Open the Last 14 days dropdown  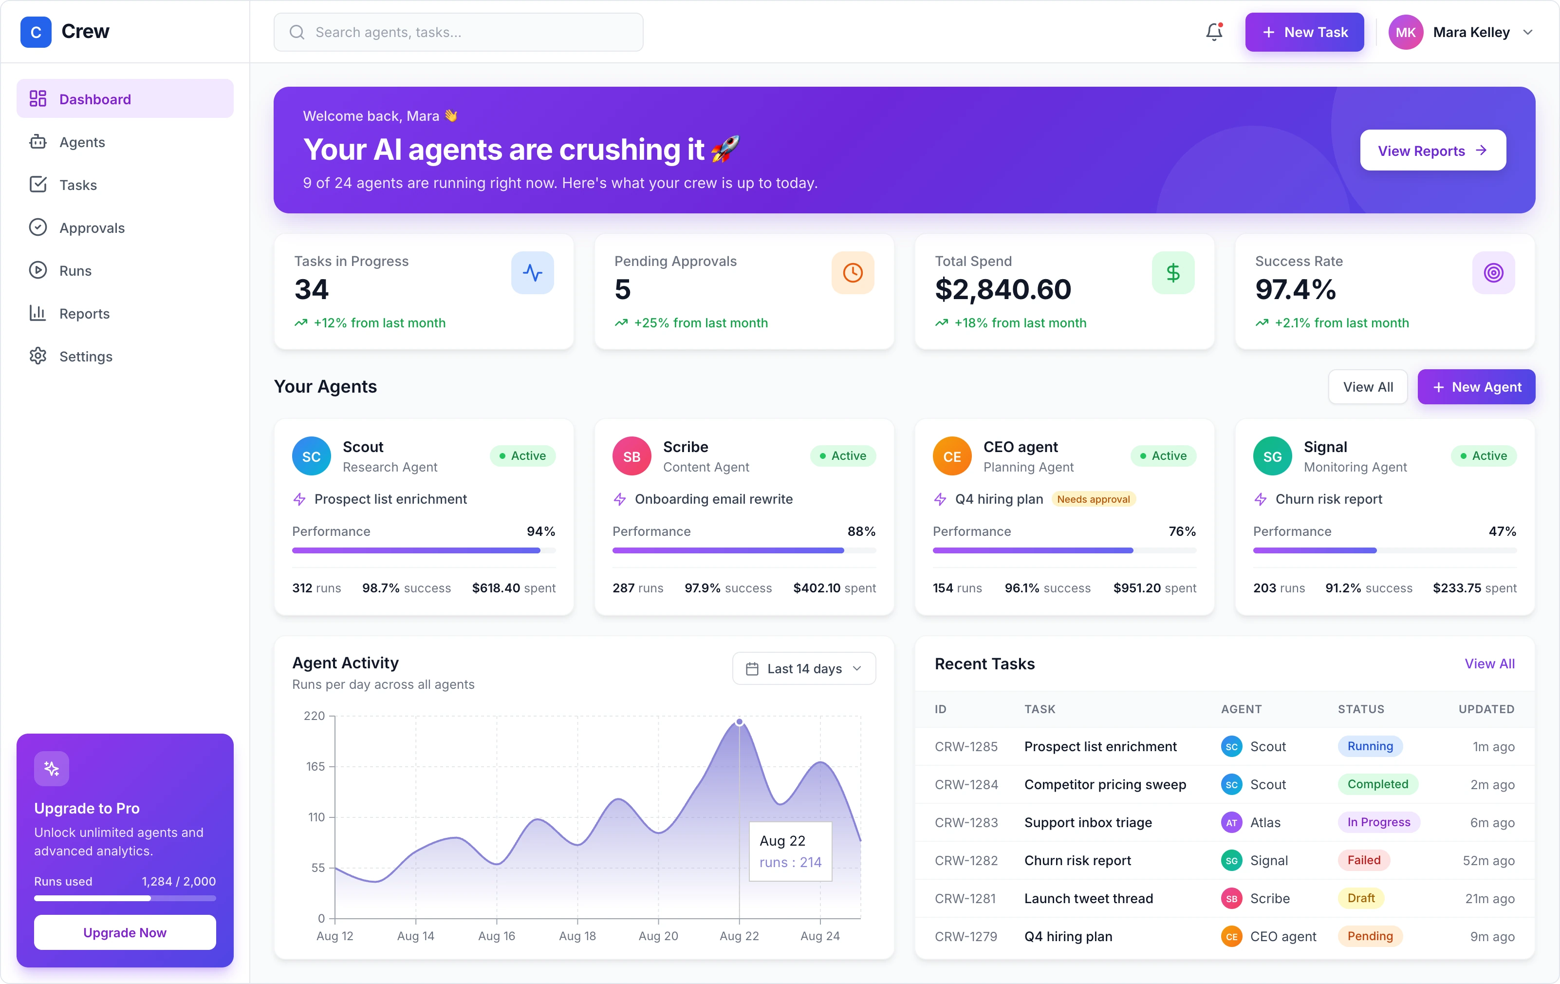pos(804,668)
